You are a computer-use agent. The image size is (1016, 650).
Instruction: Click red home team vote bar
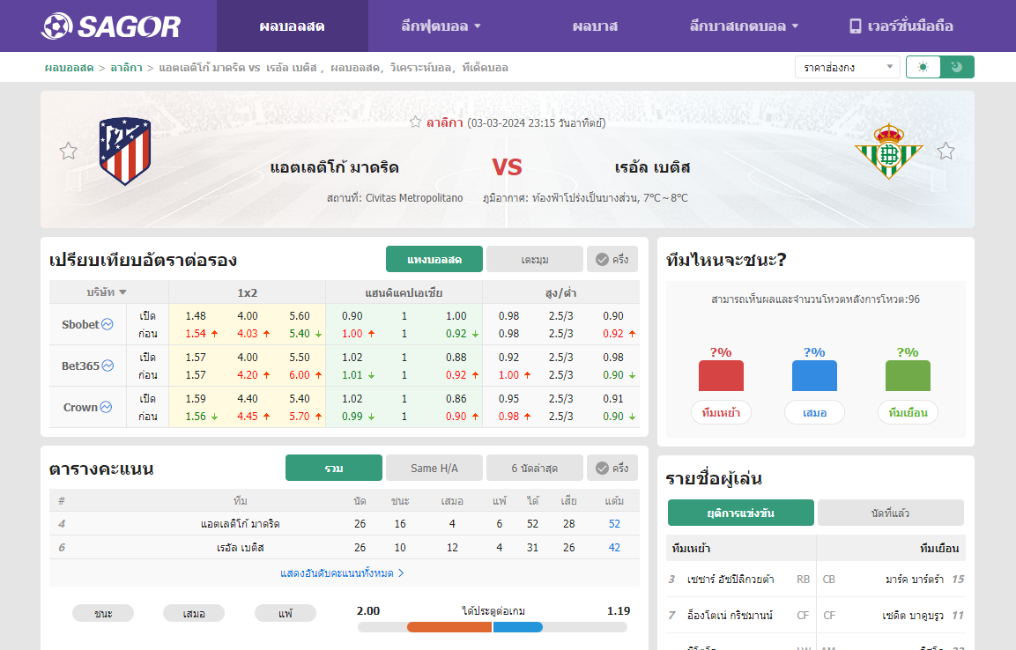(x=721, y=375)
